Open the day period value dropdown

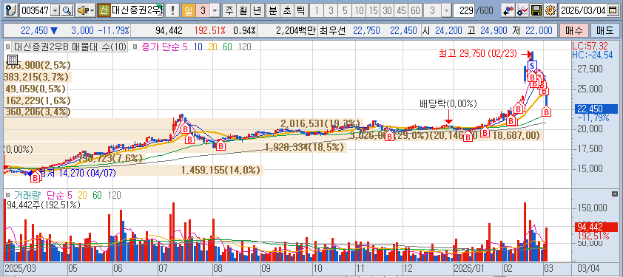(x=215, y=11)
